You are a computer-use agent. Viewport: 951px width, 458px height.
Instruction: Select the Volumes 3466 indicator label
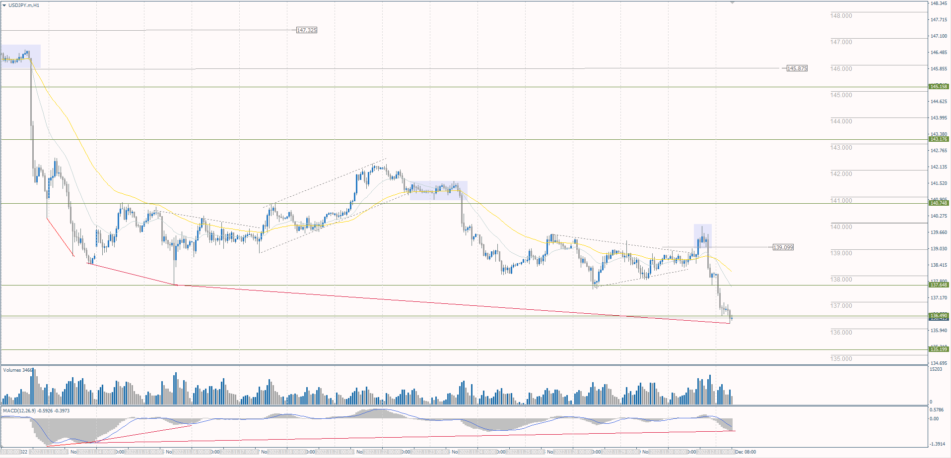point(17,370)
